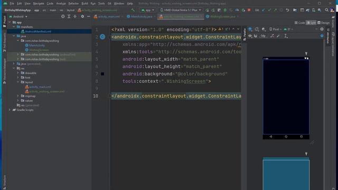The width and height of the screenshot is (338, 190).
Task: Switch to WishingScreen.java editor tab
Action: (x=222, y=16)
